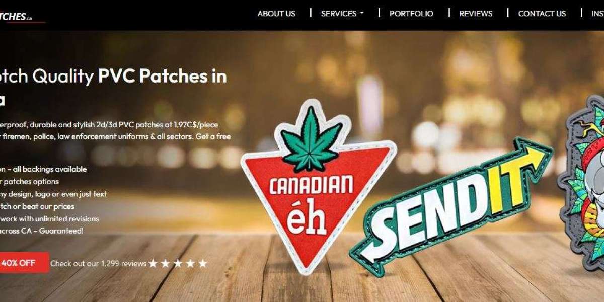The image size is (604, 302).
Task: Click the fourth review star icon
Action: click(x=190, y=263)
